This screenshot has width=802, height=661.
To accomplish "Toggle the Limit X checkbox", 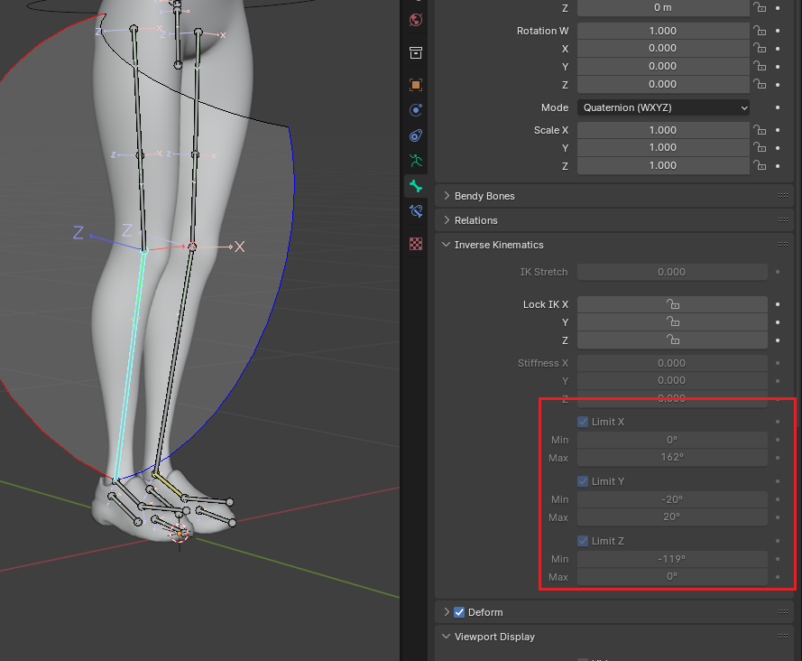I will click(583, 422).
